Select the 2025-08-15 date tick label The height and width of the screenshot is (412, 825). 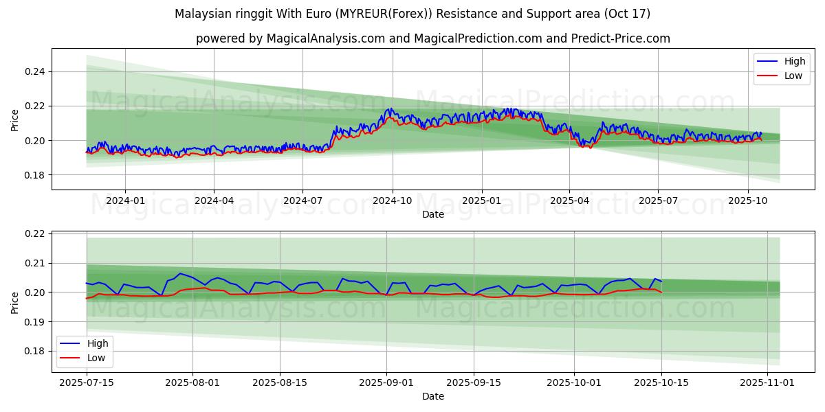(x=280, y=383)
